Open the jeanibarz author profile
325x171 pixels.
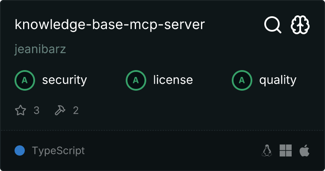coord(40,50)
